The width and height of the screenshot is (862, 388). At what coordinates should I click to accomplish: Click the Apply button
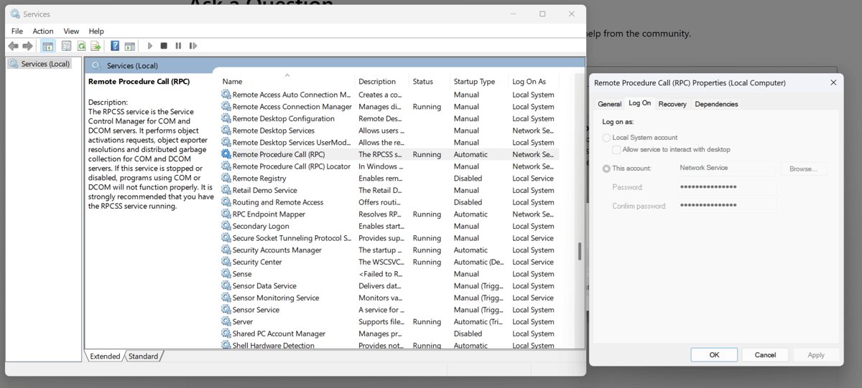click(816, 354)
